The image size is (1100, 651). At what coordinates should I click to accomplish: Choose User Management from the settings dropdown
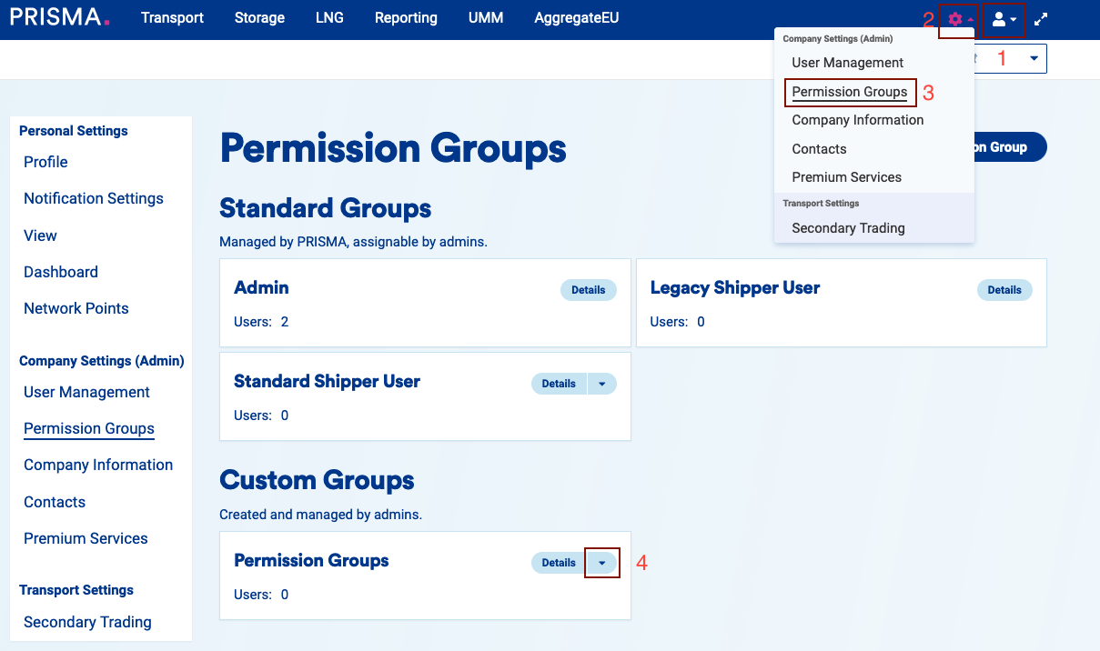point(847,63)
